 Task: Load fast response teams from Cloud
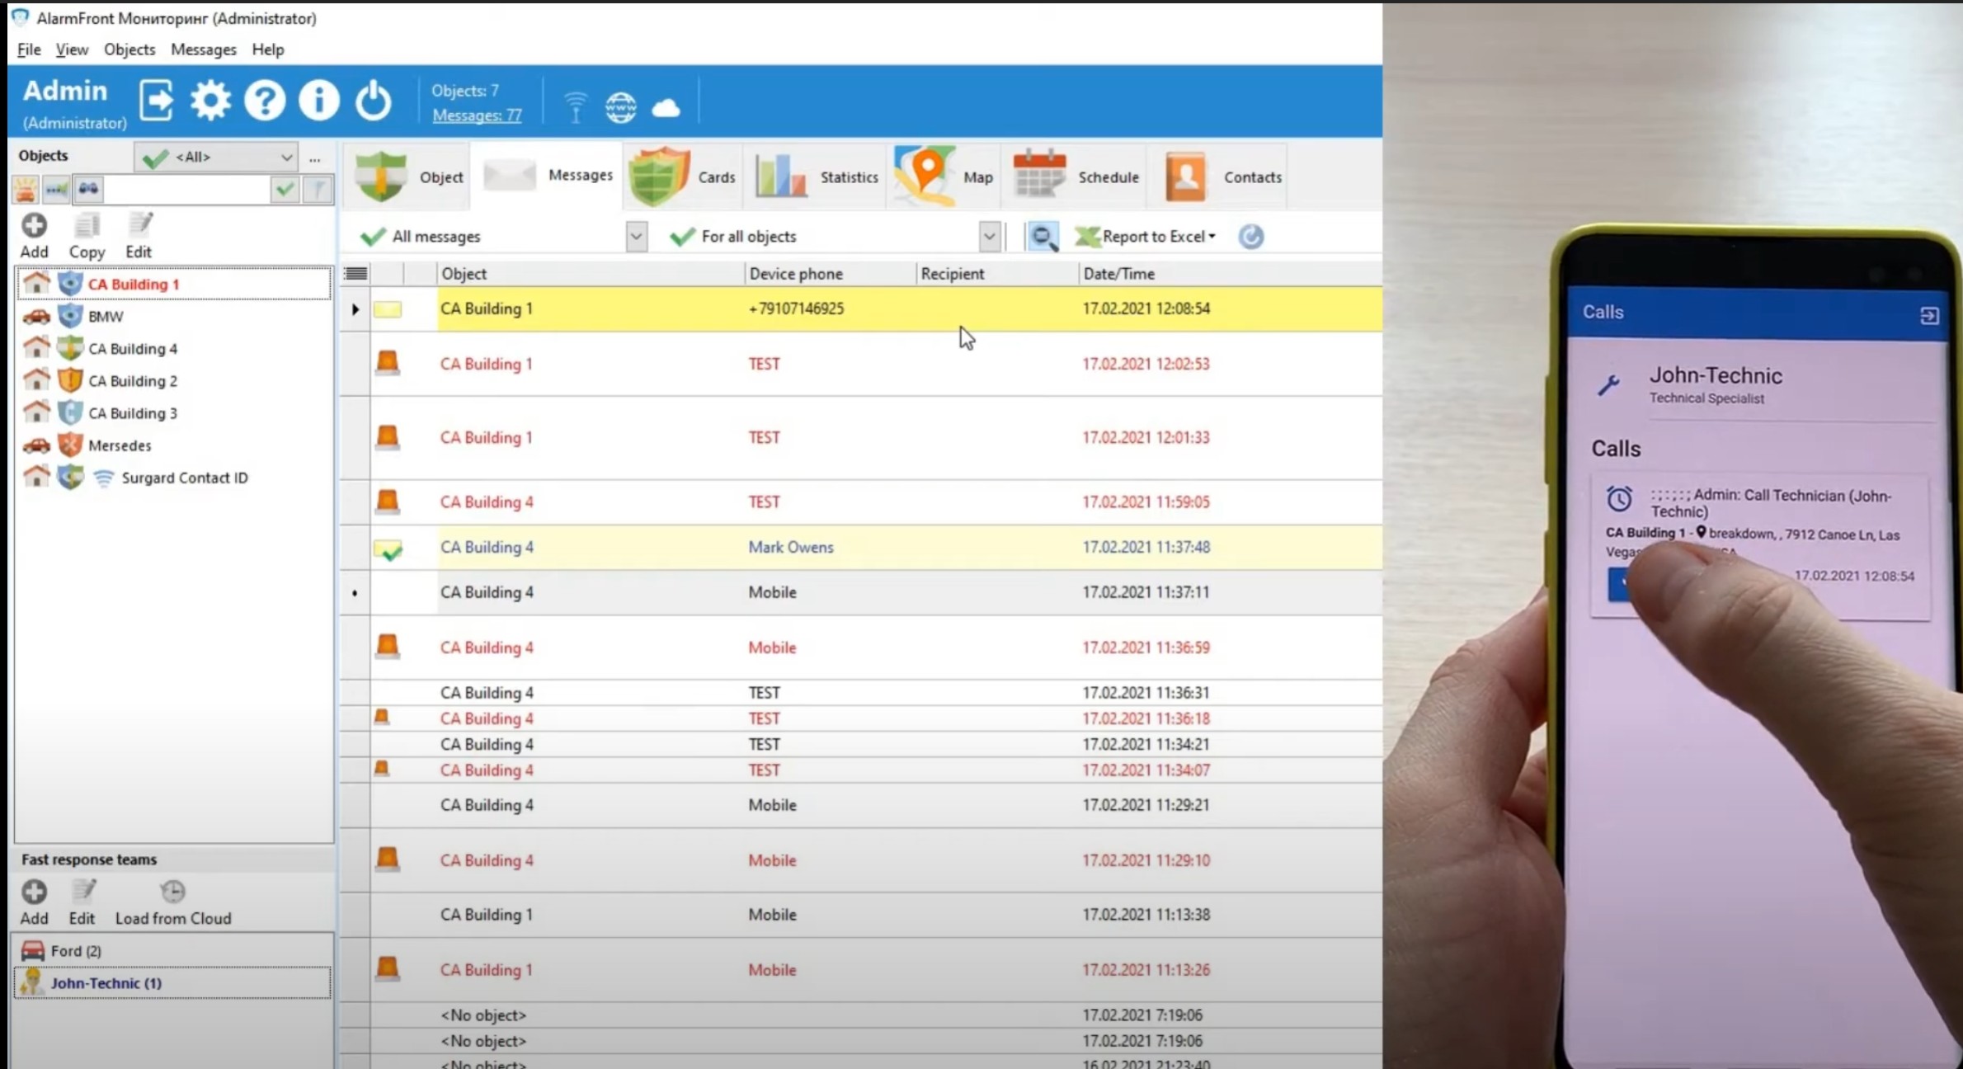coord(173,902)
